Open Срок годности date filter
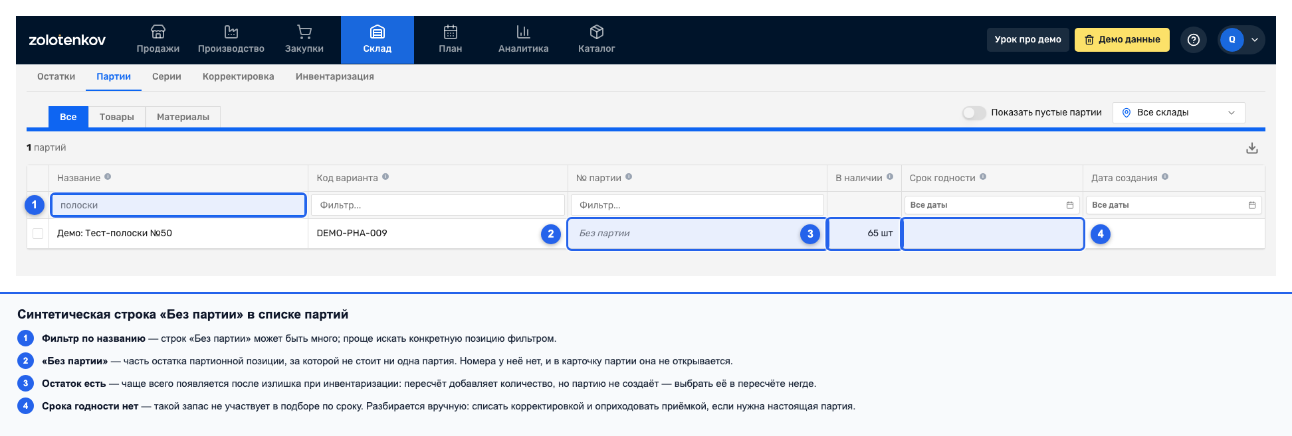Screen dimensions: 1292x436 coord(992,205)
